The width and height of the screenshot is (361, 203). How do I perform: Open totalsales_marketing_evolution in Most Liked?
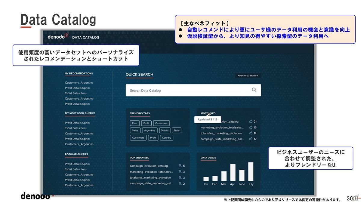tap(221, 133)
